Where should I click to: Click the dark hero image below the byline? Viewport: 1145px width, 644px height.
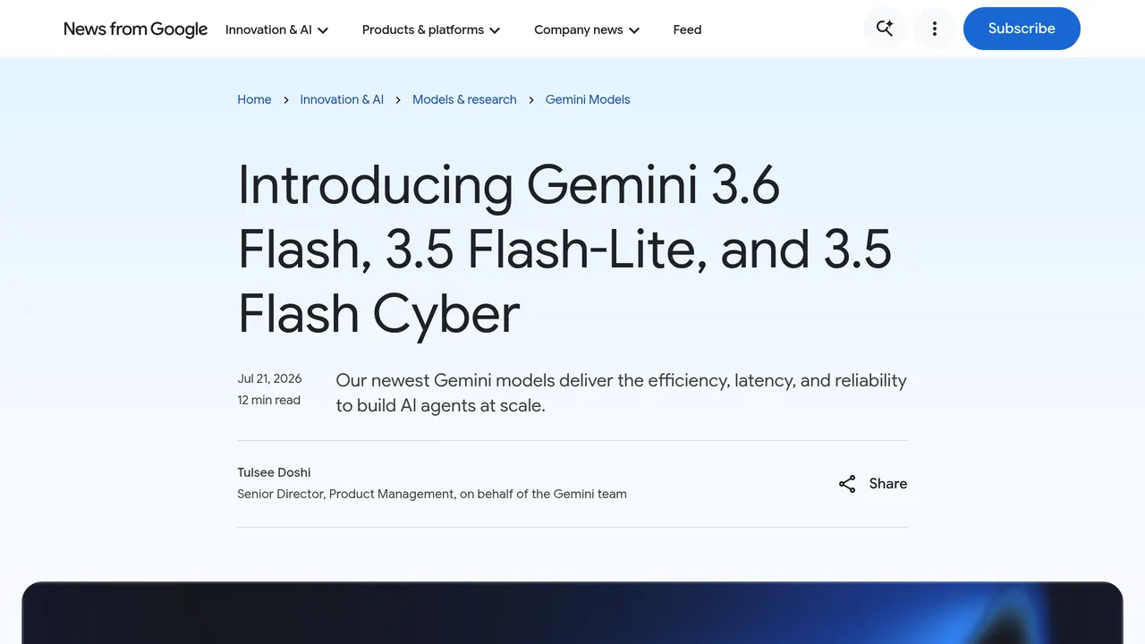pos(572,613)
